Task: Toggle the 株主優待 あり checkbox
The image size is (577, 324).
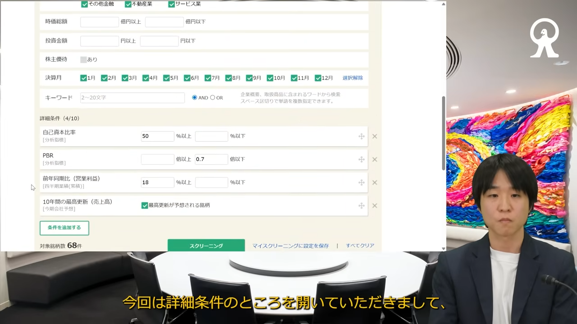Action: (83, 59)
